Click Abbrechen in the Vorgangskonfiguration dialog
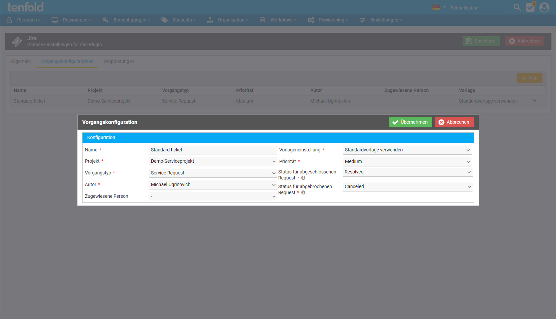556x319 pixels. 454,122
